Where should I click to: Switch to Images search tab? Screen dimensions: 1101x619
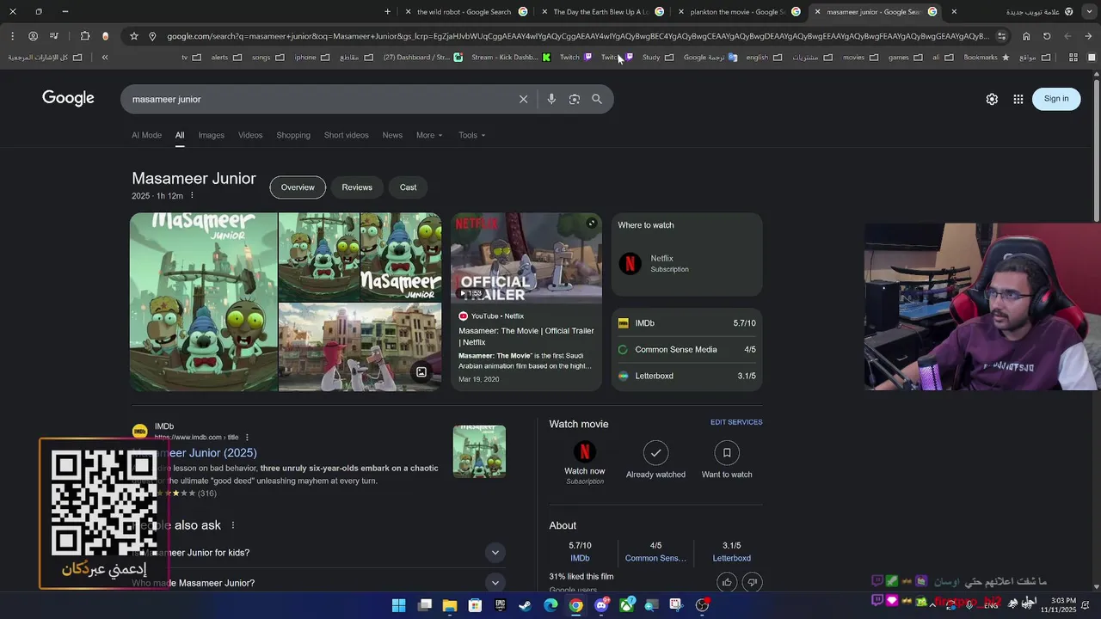(211, 135)
